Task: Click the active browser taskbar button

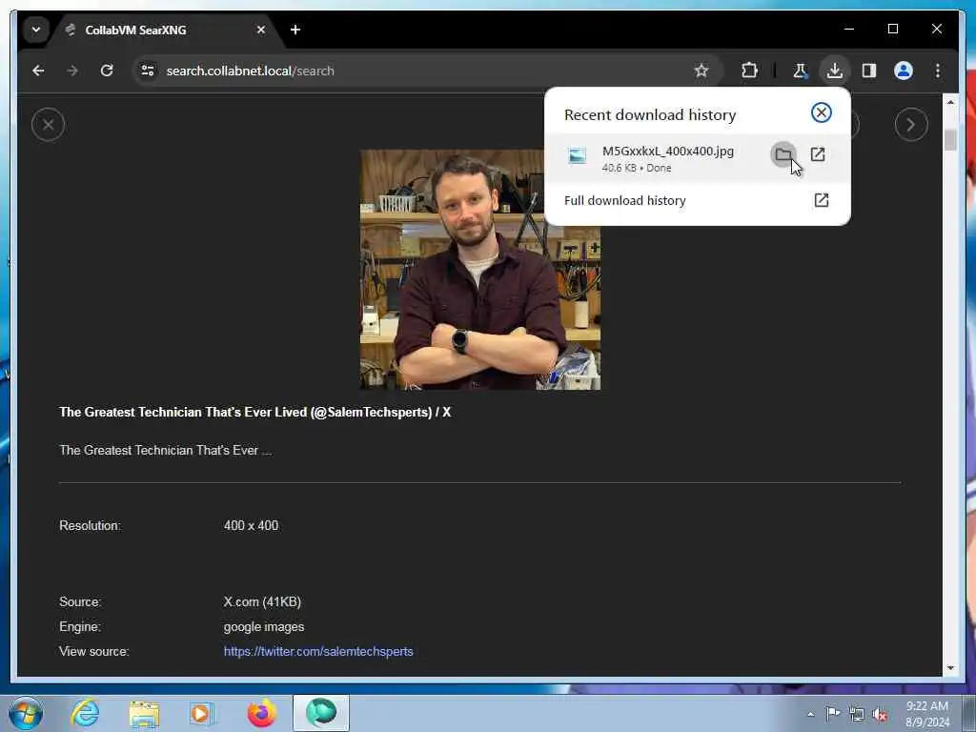Action: (321, 713)
